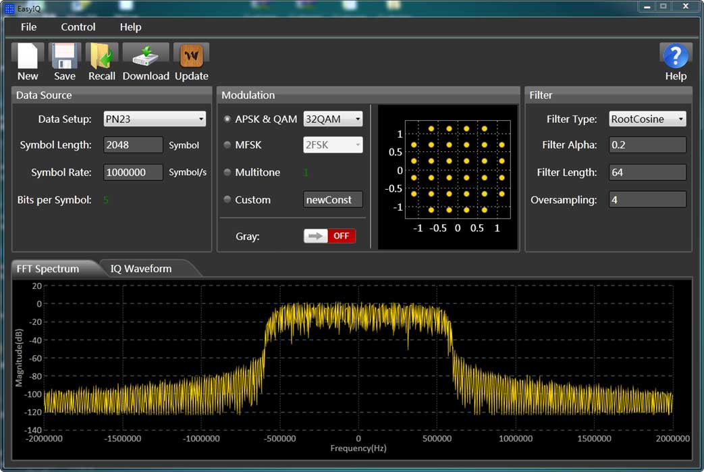Viewport: 704px width, 472px height.
Task: Expand the Filter Type RootCosine dropdown
Action: (647, 120)
